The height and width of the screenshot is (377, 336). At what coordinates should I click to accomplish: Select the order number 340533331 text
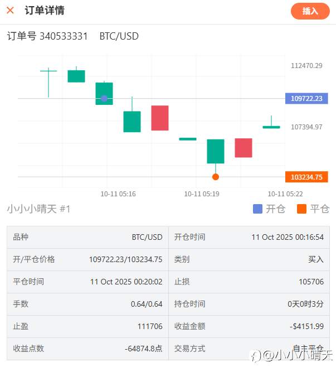pos(64,36)
